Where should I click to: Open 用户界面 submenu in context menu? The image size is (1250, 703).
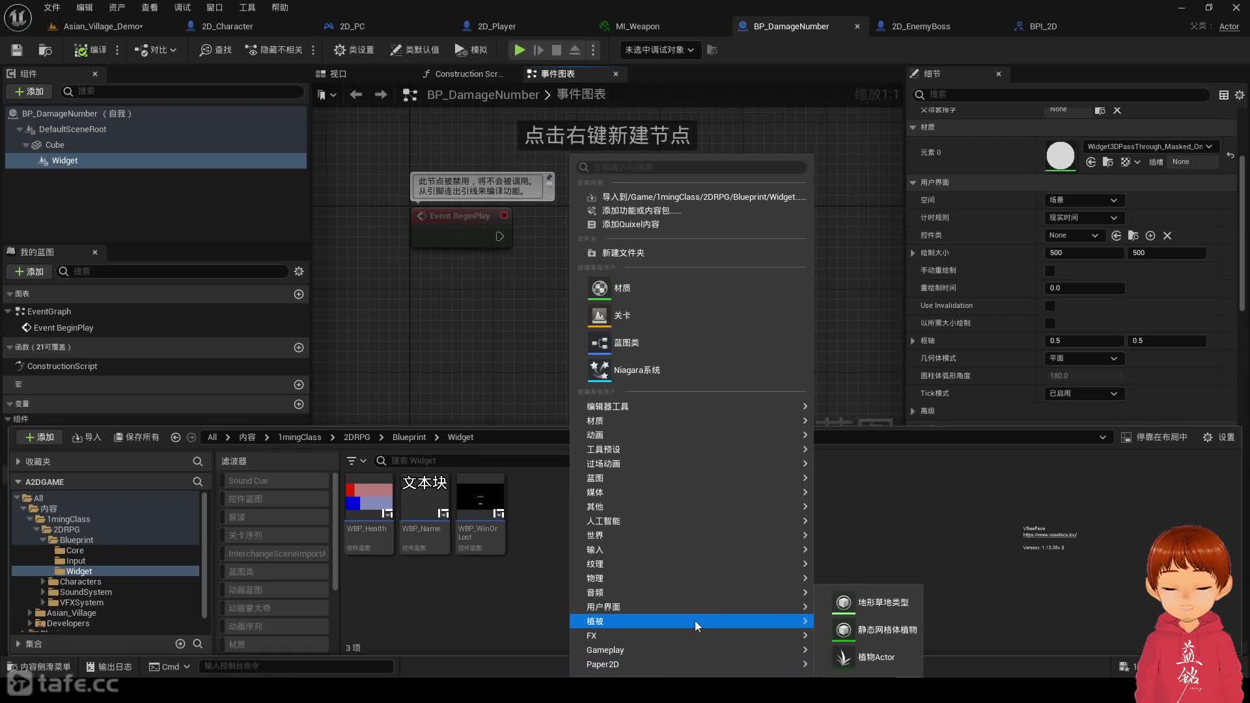pyautogui.click(x=691, y=607)
